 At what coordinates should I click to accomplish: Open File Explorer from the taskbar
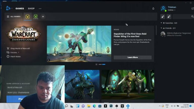tap(89, 106)
